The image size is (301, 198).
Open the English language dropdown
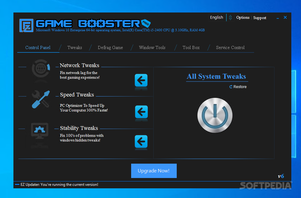click(216, 17)
